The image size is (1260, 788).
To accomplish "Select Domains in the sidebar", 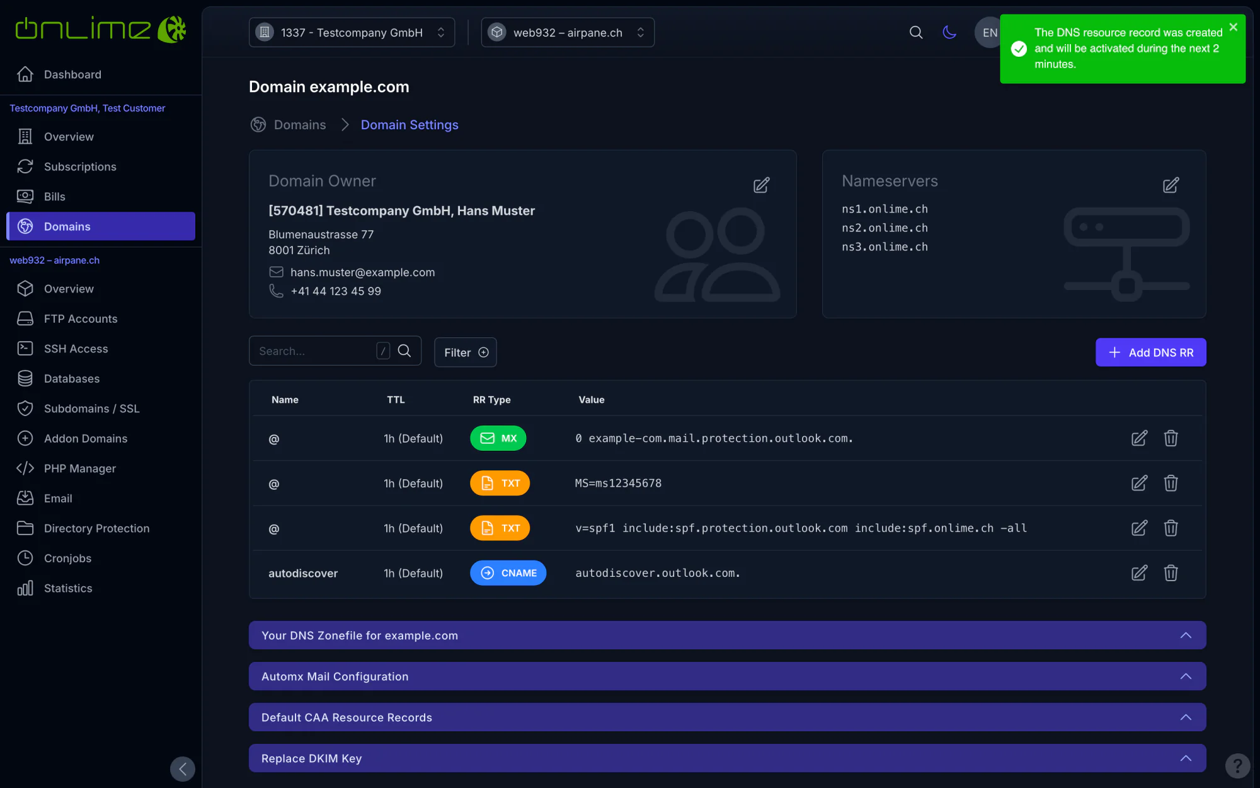I will point(101,226).
